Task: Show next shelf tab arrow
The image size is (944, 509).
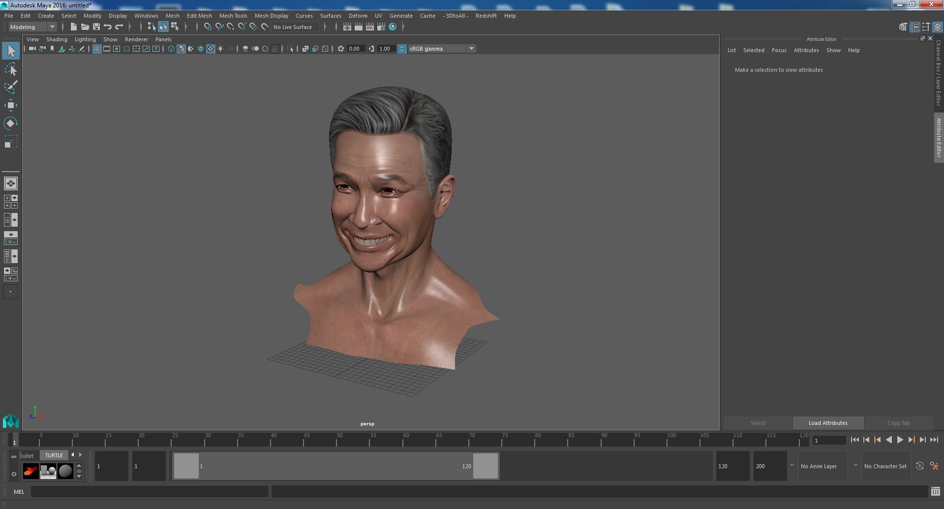Action: pos(80,455)
